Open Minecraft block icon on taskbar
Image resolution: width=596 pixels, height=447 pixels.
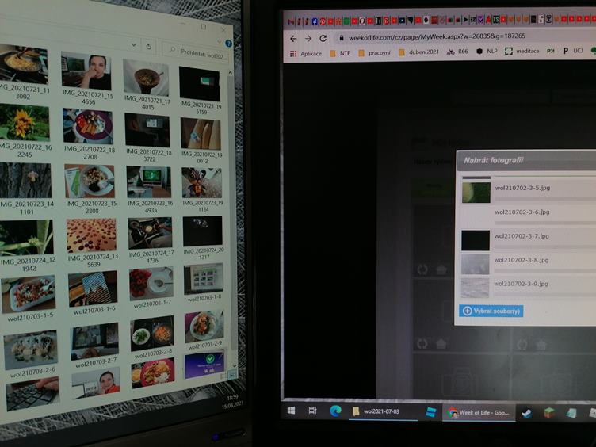[x=548, y=413]
